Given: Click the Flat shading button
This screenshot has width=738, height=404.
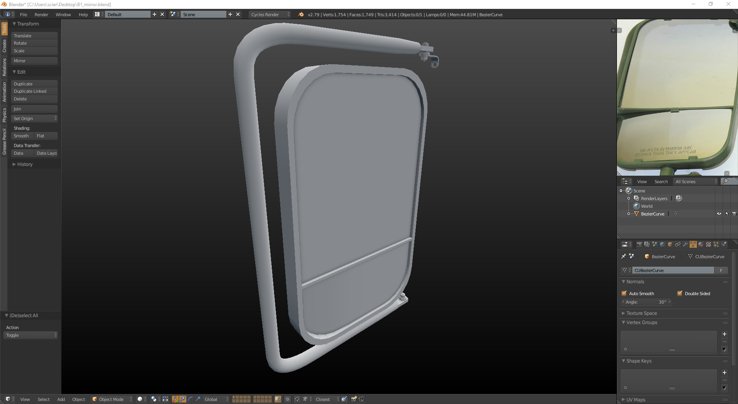Looking at the screenshot, I should point(46,136).
